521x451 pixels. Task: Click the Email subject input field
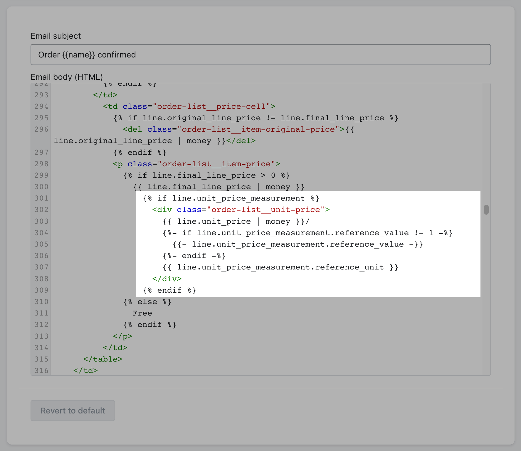260,55
